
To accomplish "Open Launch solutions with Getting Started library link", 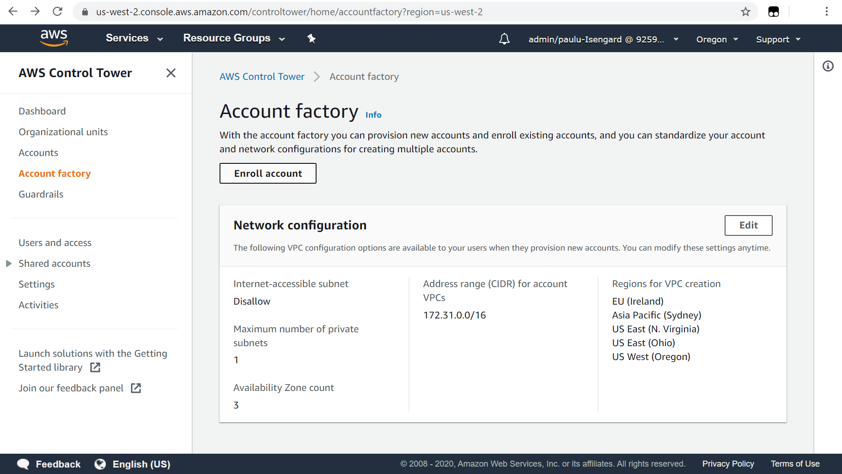I will 93,360.
